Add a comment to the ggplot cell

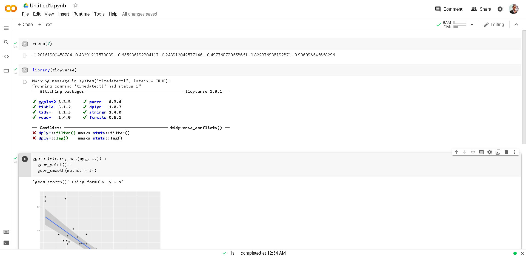pos(481,152)
